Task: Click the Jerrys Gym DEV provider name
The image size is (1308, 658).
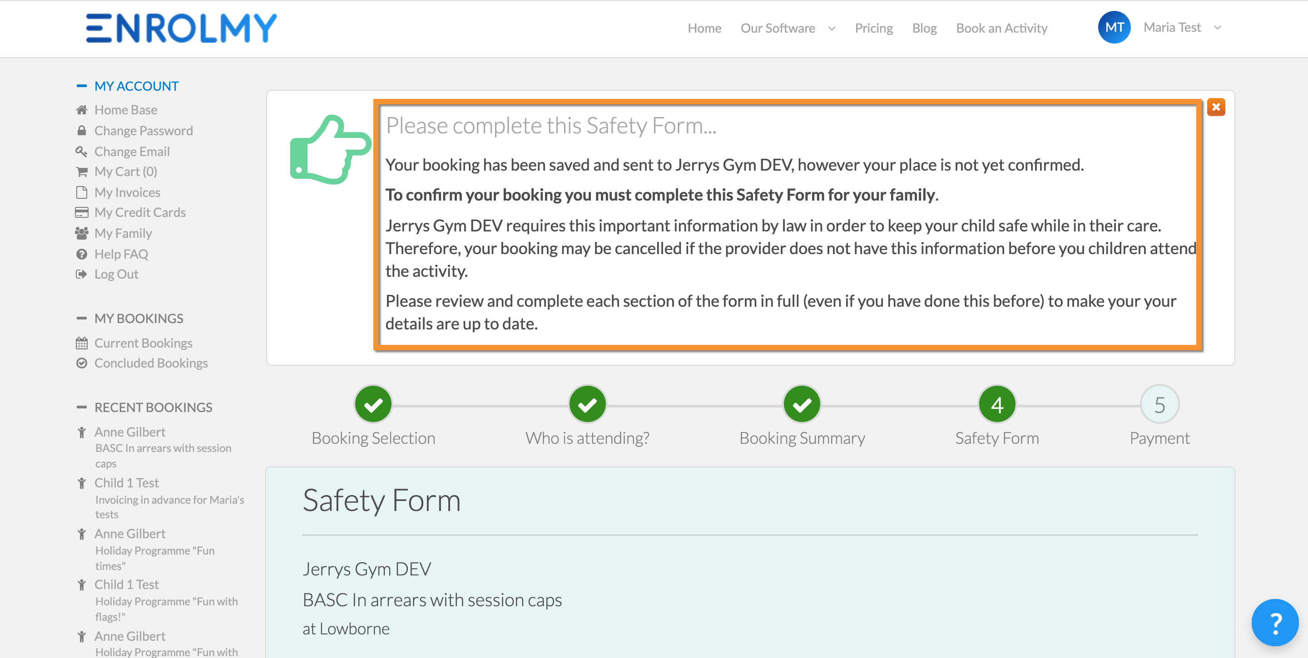Action: 367,569
